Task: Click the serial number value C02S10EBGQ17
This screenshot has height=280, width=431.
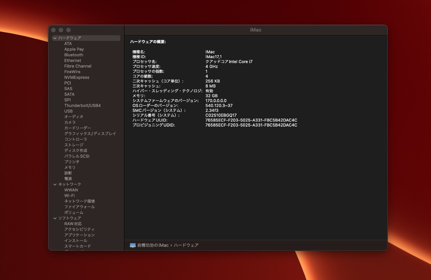Action: coord(221,115)
